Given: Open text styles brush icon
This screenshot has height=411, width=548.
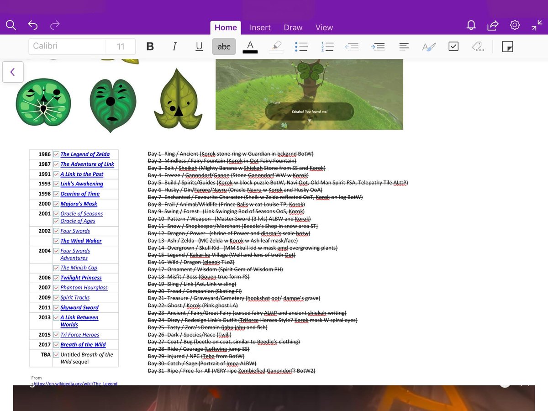Looking at the screenshot, I should point(429,47).
